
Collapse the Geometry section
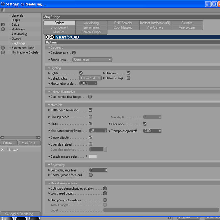[x=49, y=47]
